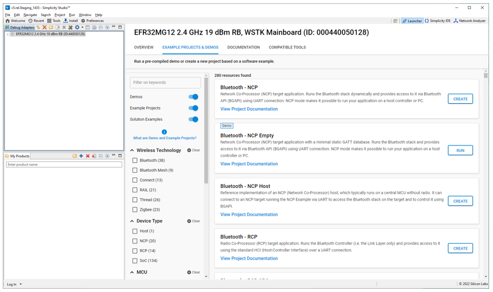Click the folder icon in Debug Adapters toolbar
The image size is (493, 292).
pos(51,27)
